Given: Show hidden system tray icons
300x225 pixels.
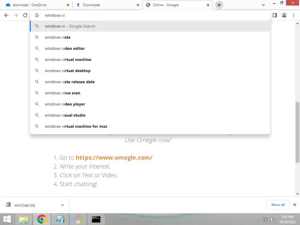Looking at the screenshot, I should [x=258, y=219].
